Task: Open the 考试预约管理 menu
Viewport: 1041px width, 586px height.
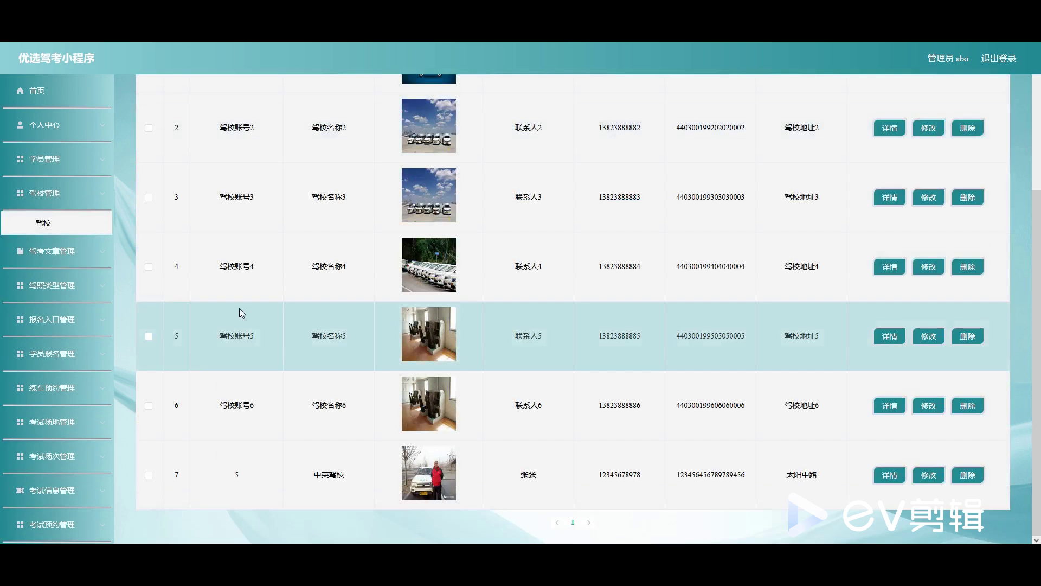Action: tap(57, 525)
